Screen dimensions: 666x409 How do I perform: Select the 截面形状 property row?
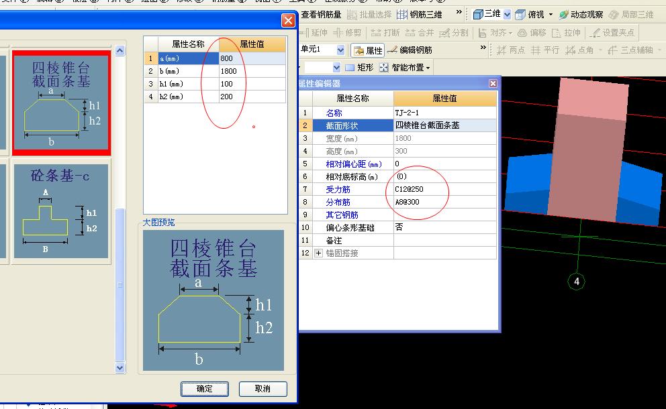point(397,125)
